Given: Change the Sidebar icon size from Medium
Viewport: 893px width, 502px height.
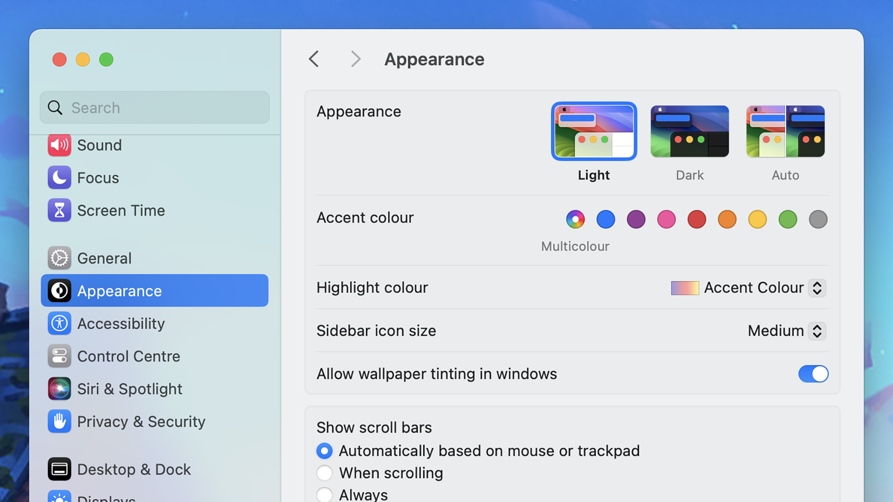Looking at the screenshot, I should click(818, 331).
